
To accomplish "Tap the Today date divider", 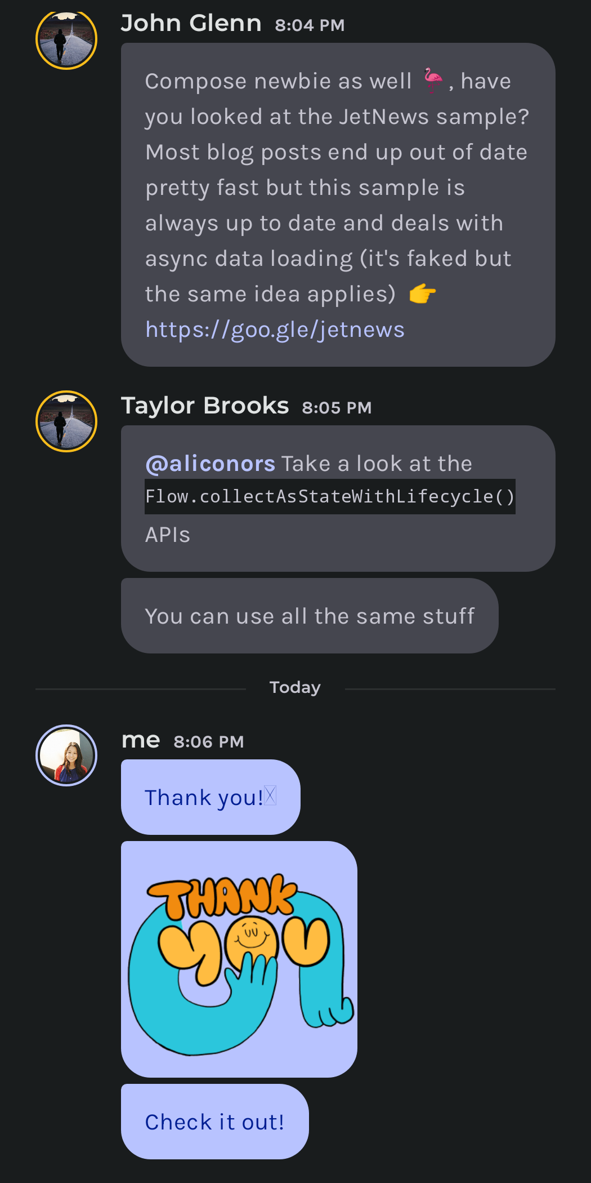I will [295, 687].
